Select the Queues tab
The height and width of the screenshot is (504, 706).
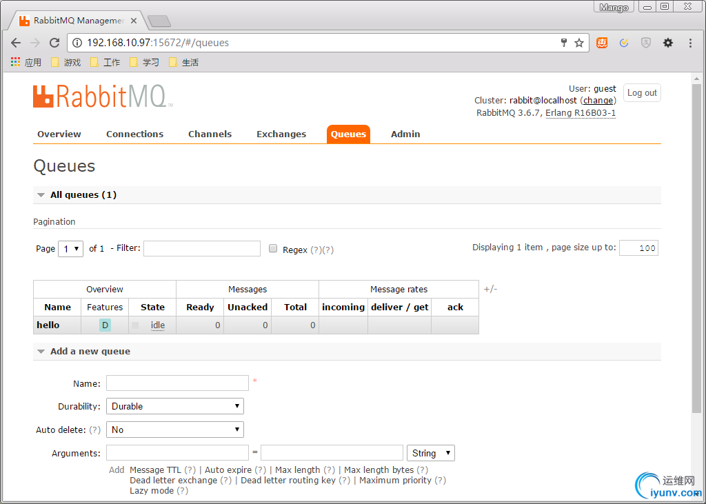point(348,134)
